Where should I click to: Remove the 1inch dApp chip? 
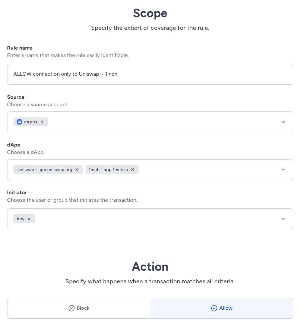point(133,170)
